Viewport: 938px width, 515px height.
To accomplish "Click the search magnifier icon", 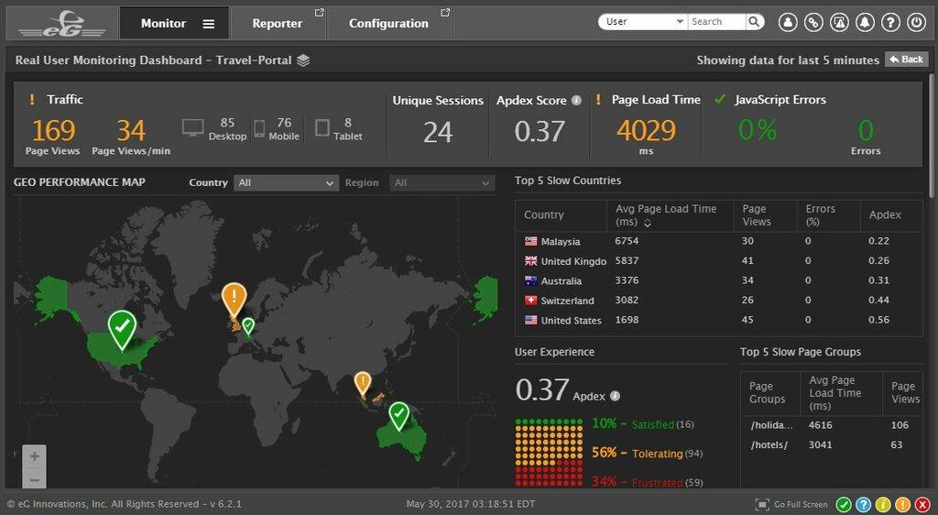I will pos(754,22).
